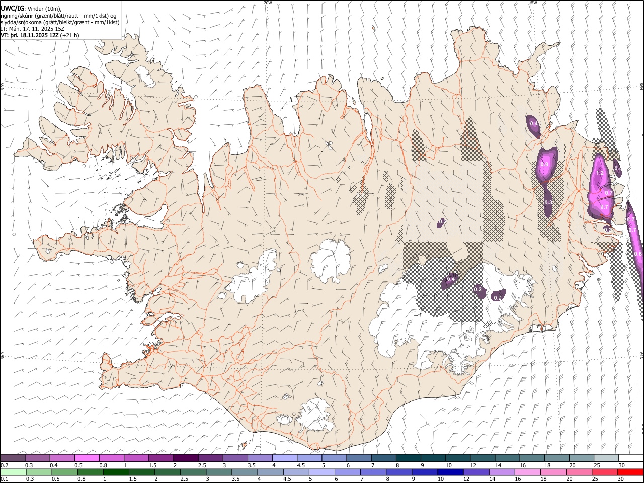The height and width of the screenshot is (483, 644).
Task: Pick the dark green 1 swatch, lower legend
Action: [x=116, y=472]
